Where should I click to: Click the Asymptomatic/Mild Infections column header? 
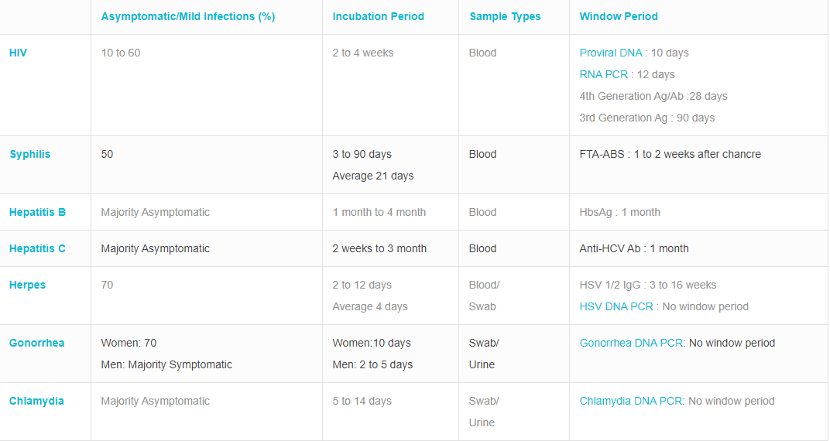tap(188, 16)
